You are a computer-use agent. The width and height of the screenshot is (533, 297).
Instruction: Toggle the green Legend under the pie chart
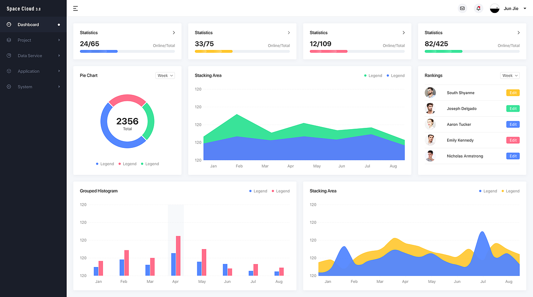(x=150, y=164)
